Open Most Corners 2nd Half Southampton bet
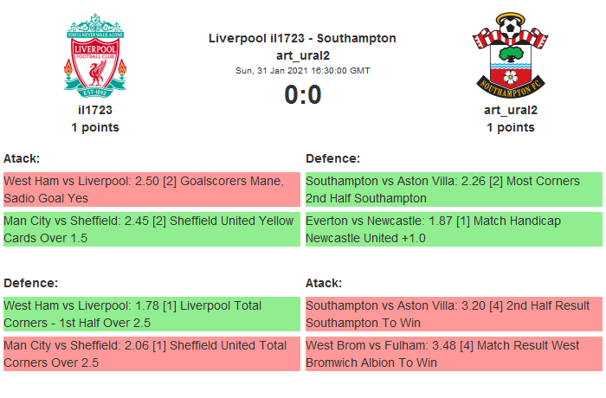606x398 pixels. click(x=454, y=189)
